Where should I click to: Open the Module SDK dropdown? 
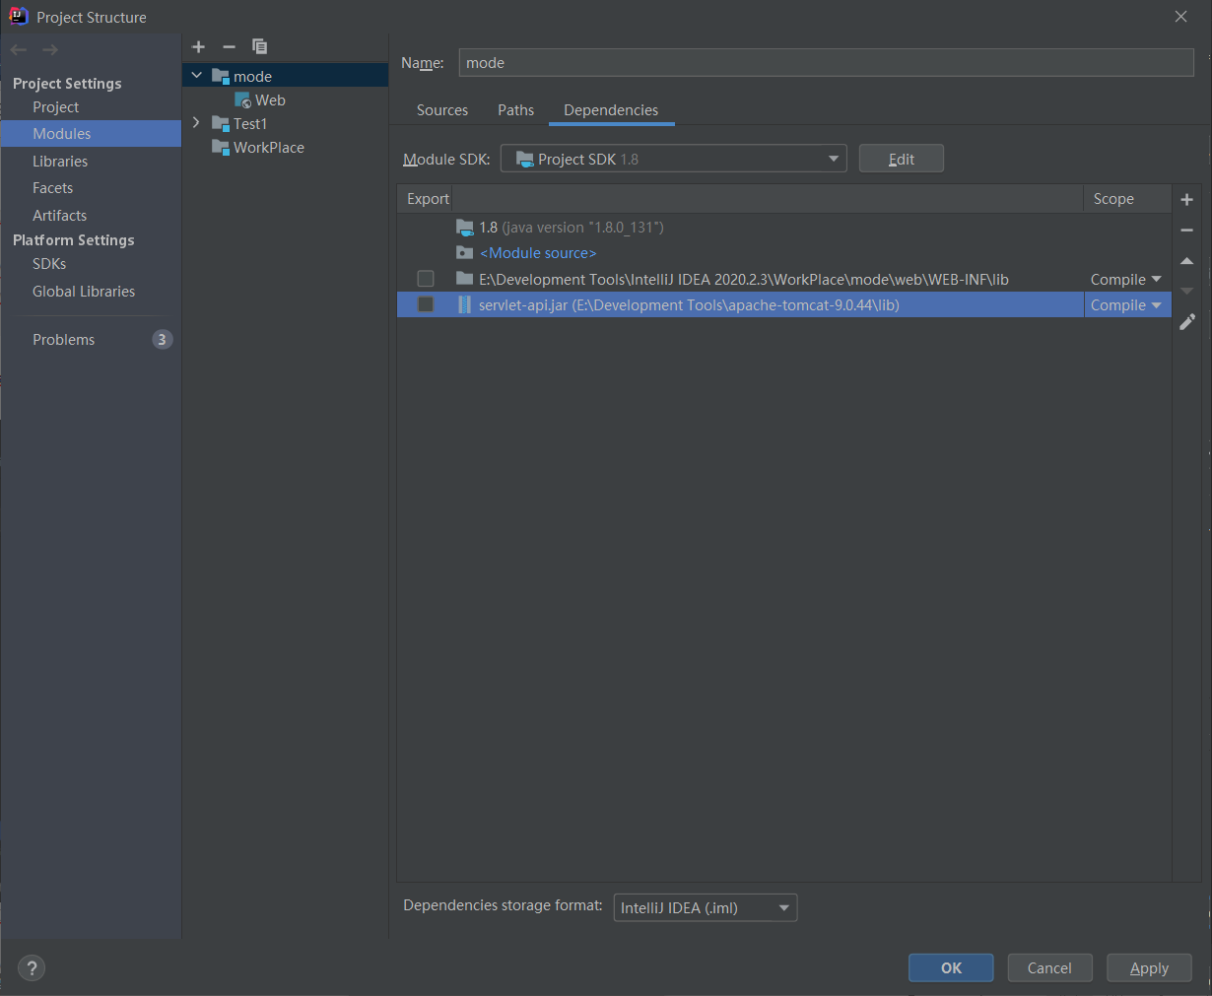(x=673, y=159)
